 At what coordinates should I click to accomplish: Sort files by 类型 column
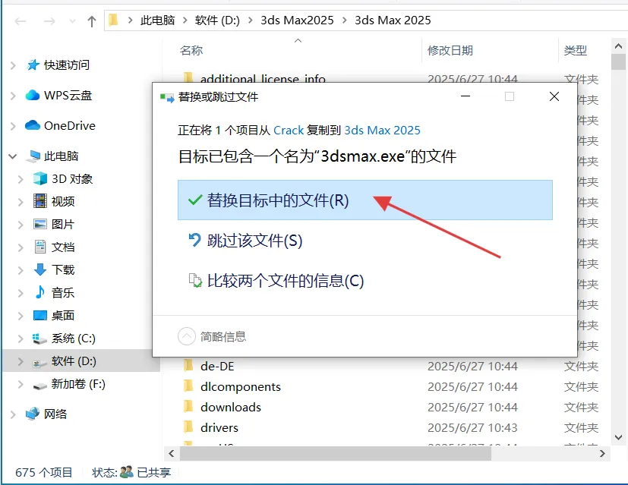point(575,50)
